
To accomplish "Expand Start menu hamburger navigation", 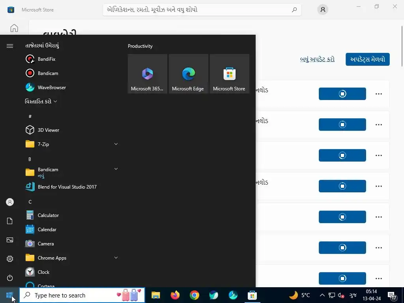I will (x=10, y=46).
